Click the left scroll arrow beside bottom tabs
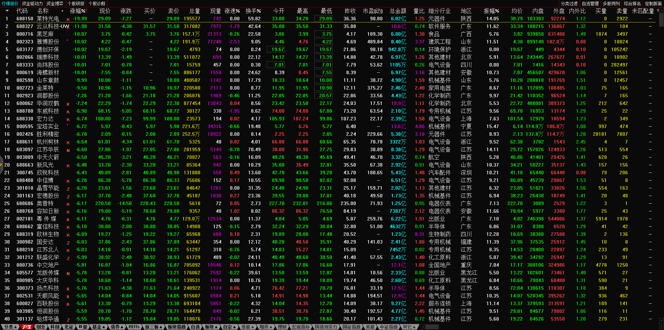 (x=423, y=327)
